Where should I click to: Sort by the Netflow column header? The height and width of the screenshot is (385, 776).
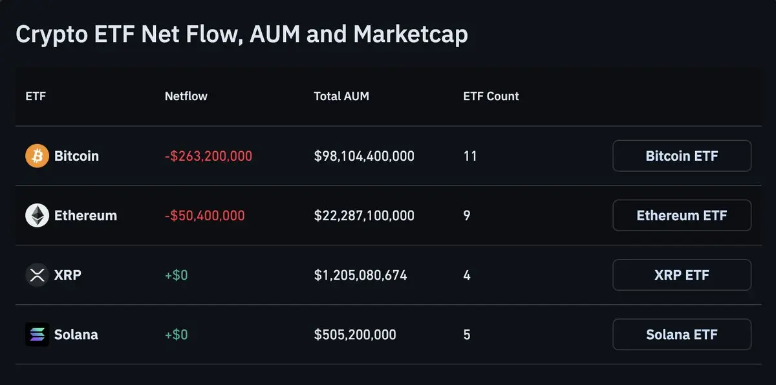[x=186, y=96]
